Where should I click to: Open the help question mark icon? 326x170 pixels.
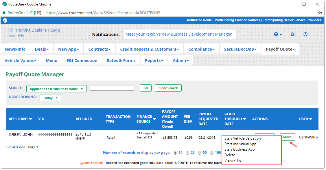278,34
